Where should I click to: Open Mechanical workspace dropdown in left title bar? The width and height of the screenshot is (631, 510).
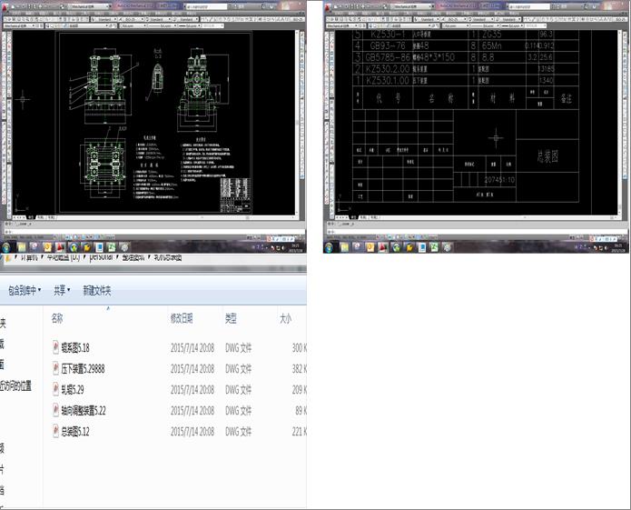tap(89, 6)
